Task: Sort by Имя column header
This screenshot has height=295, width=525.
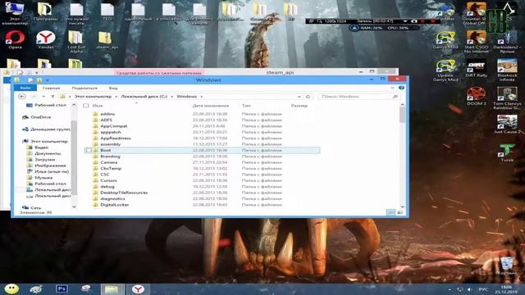Action: pyautogui.click(x=98, y=106)
